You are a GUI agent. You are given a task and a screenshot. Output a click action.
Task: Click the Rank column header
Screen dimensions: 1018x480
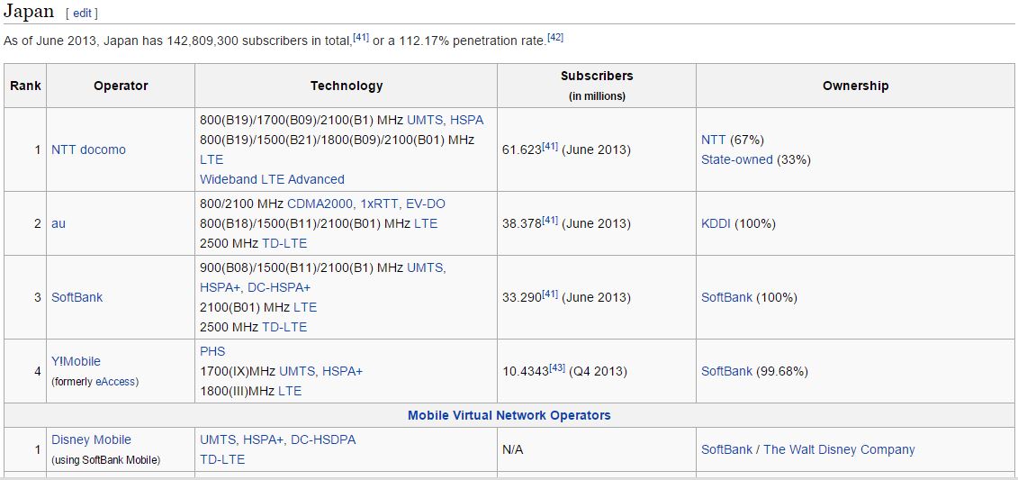[25, 86]
